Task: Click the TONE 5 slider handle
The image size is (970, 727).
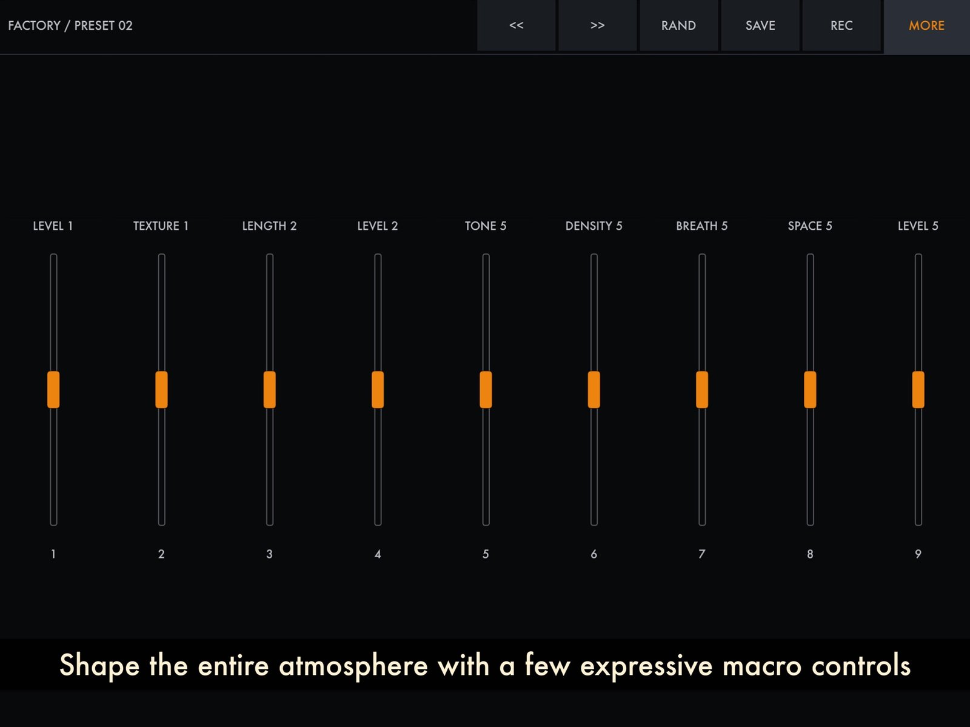Action: tap(486, 389)
